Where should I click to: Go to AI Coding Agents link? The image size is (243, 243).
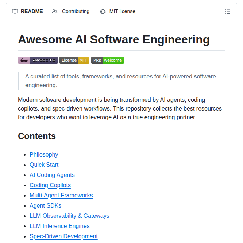[52, 175]
